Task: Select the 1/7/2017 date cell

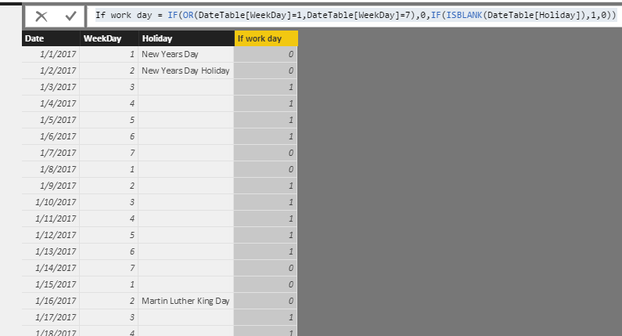Action: (51, 153)
